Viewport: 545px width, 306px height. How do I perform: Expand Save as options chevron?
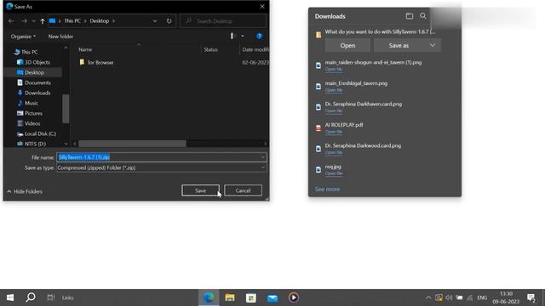click(x=433, y=45)
